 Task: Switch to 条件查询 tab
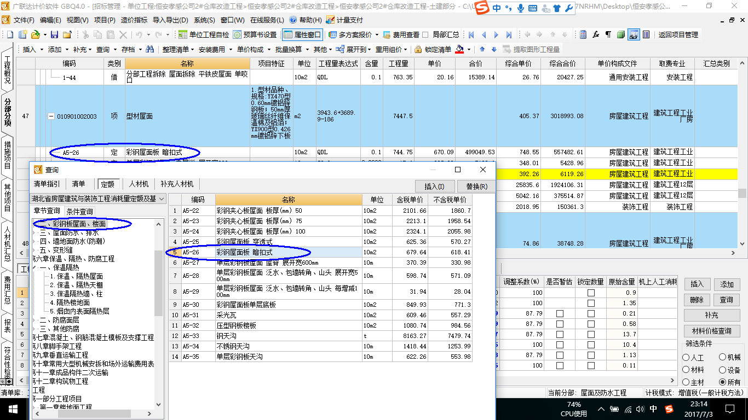click(80, 211)
